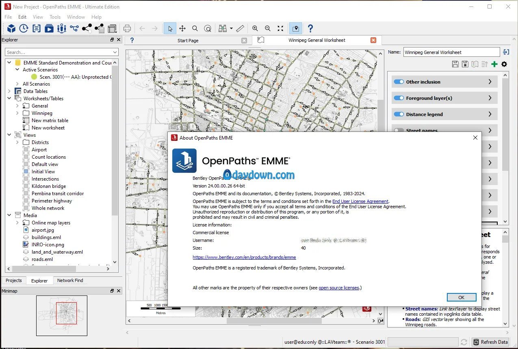Click the notes document toolbar icon
This screenshot has height=349, width=518.
(x=37, y=28)
